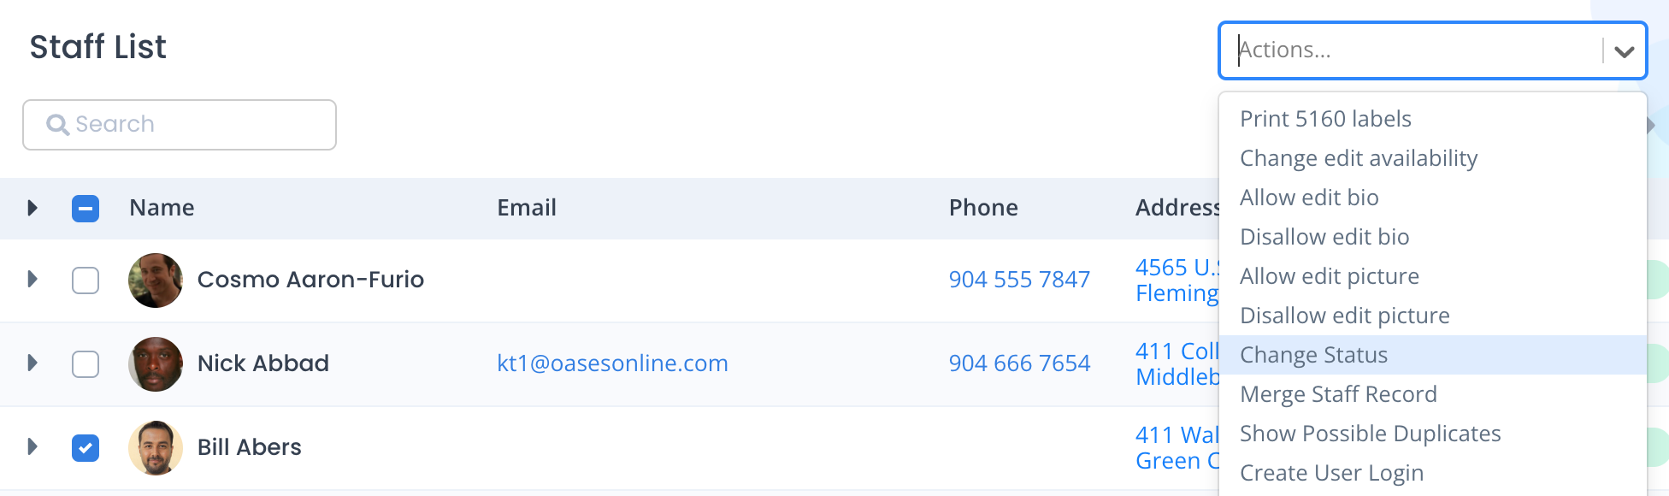The image size is (1669, 496).
Task: Open the kt1@oasesonline.com email link
Action: click(x=612, y=363)
